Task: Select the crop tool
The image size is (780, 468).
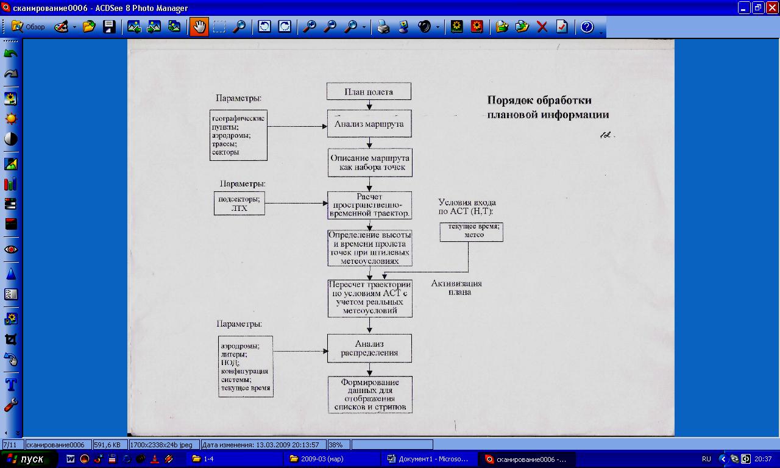Action: 11,339
